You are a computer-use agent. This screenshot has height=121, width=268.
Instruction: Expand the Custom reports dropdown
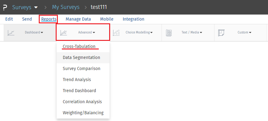pos(244,32)
